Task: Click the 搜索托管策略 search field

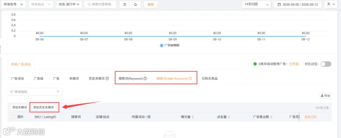Action: (100, 4)
